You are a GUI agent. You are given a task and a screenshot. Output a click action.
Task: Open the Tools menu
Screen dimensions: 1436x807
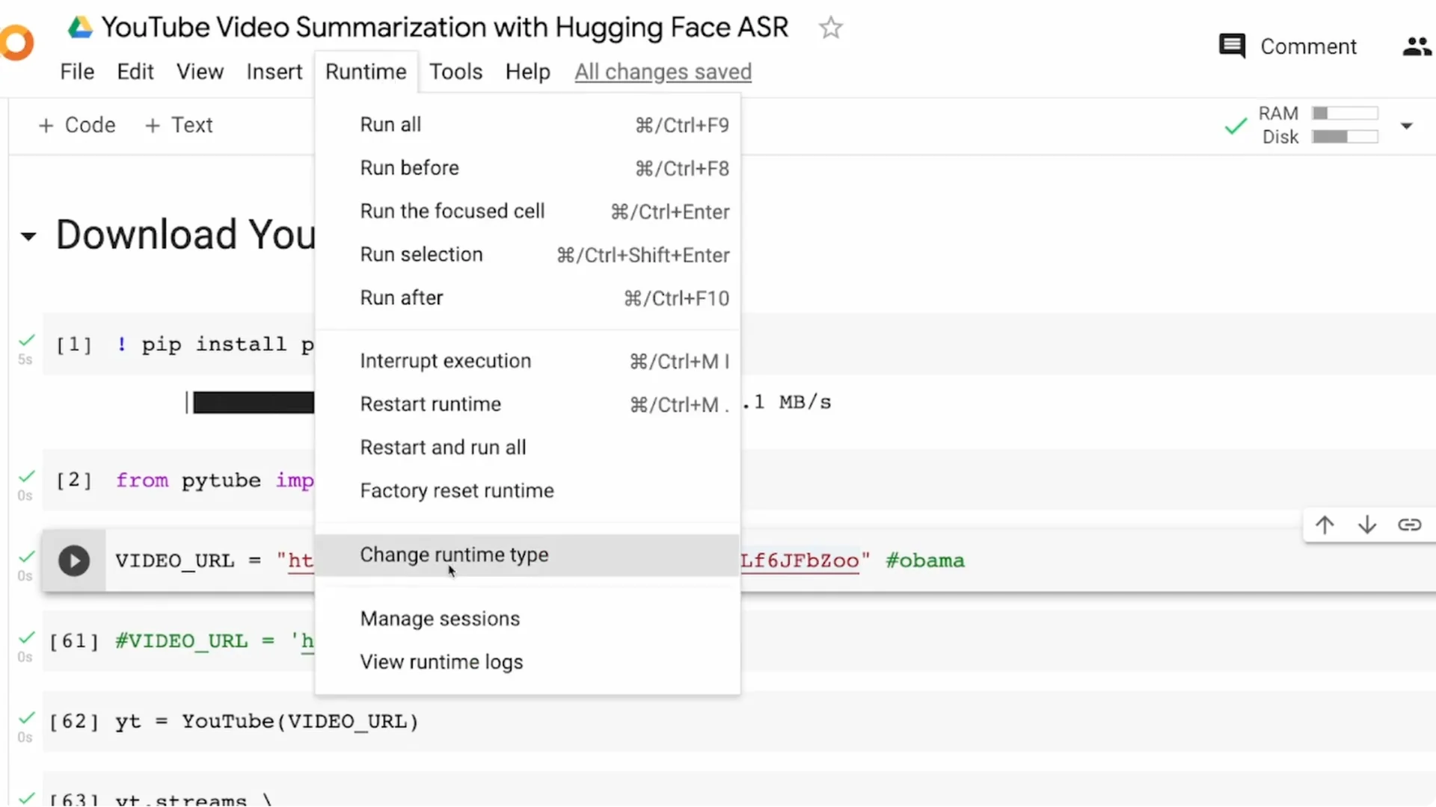pyautogui.click(x=455, y=72)
